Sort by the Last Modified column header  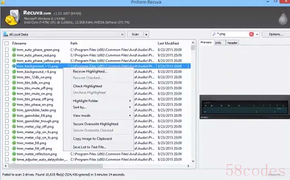pyautogui.click(x=168, y=43)
